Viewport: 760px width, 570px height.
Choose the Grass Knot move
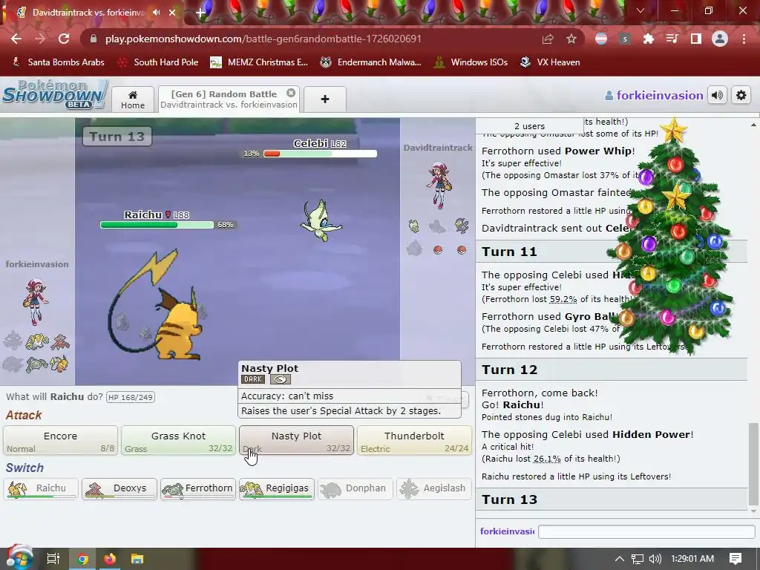tap(178, 441)
